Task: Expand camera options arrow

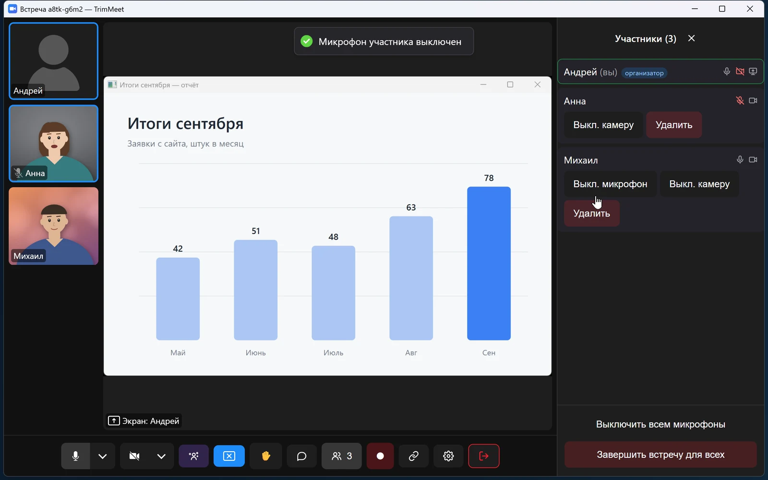Action: click(161, 456)
